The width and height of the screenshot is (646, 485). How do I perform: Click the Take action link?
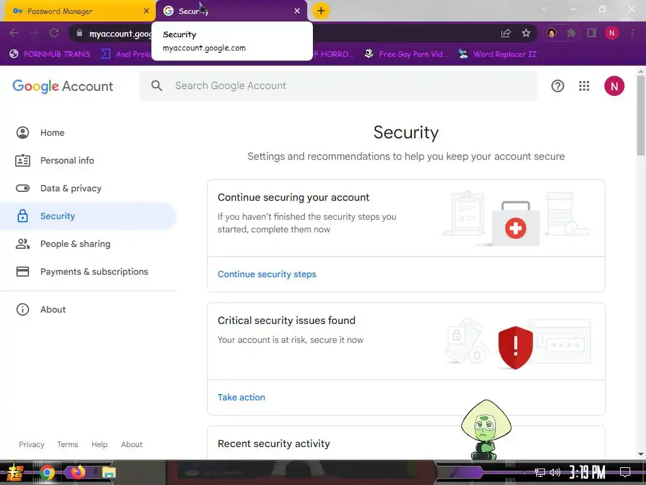click(242, 397)
